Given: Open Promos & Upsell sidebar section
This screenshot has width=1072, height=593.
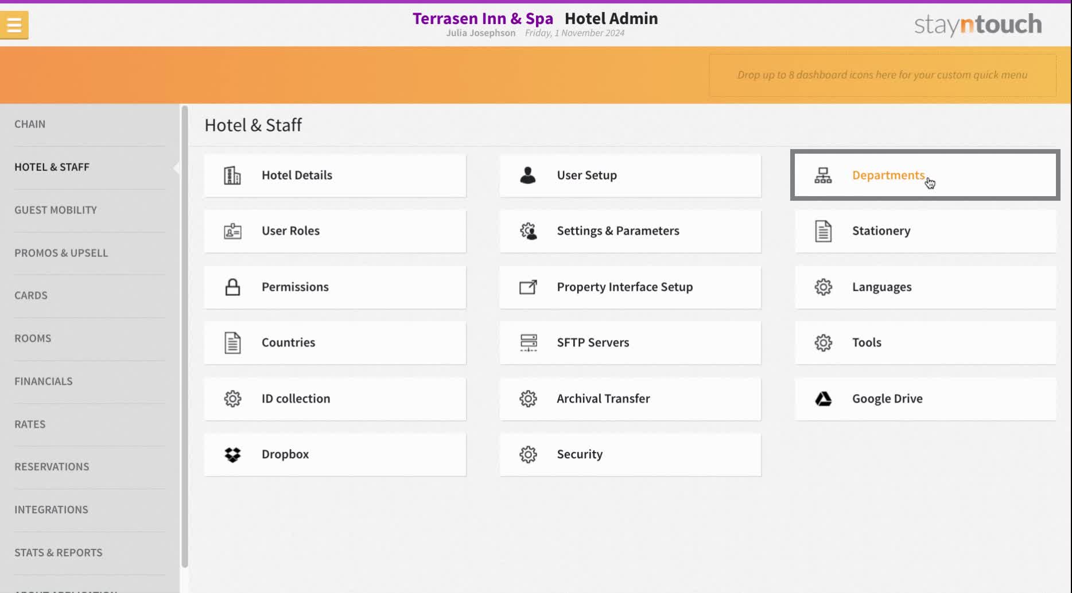Looking at the screenshot, I should click(61, 253).
